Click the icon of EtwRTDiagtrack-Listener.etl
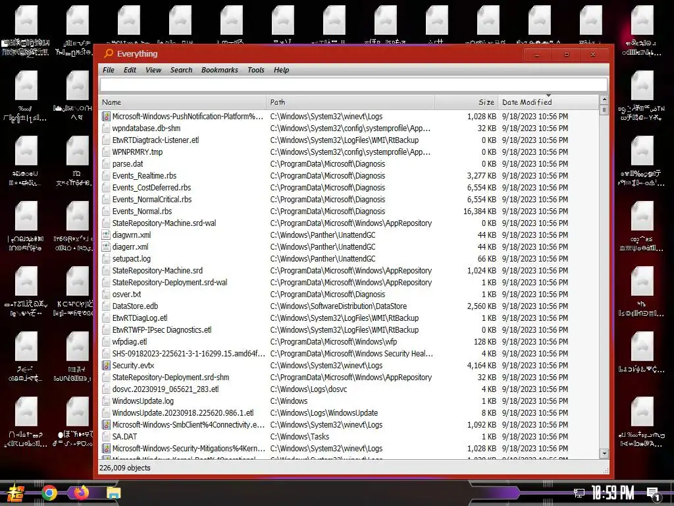Viewport: 674px width, 506px height. tap(106, 140)
